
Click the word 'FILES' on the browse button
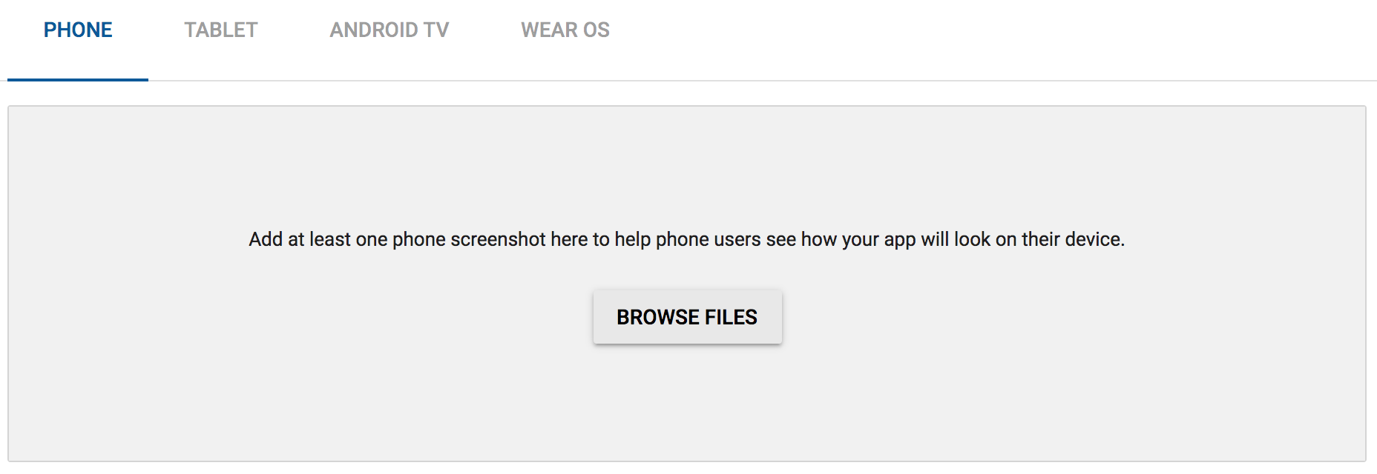[x=731, y=317]
